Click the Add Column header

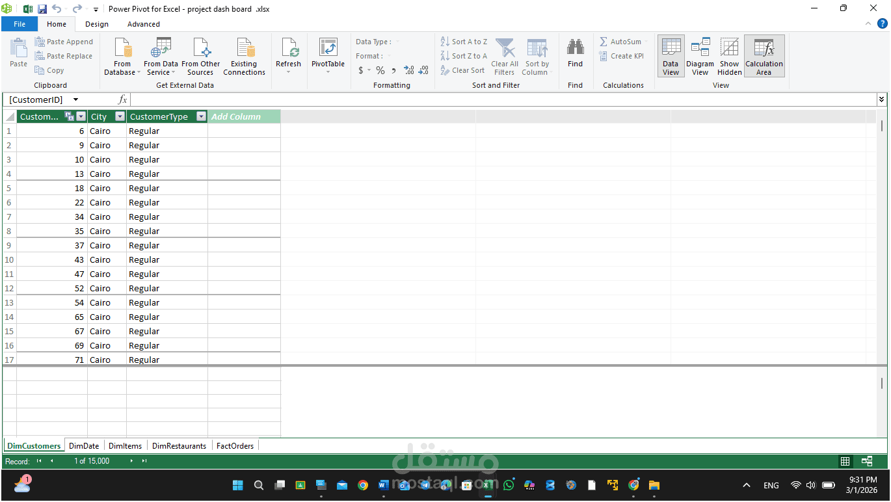244,116
